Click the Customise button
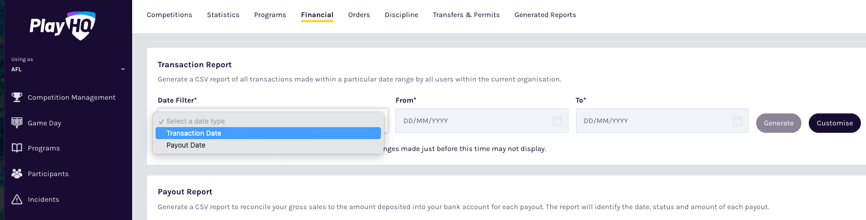 pyautogui.click(x=835, y=123)
